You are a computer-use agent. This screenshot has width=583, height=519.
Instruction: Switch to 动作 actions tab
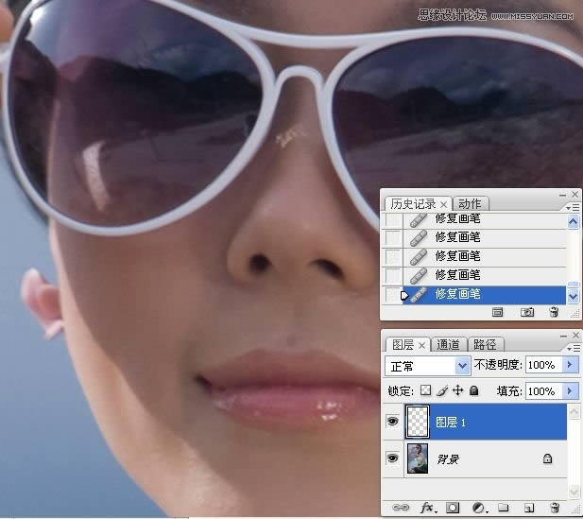pyautogui.click(x=470, y=204)
